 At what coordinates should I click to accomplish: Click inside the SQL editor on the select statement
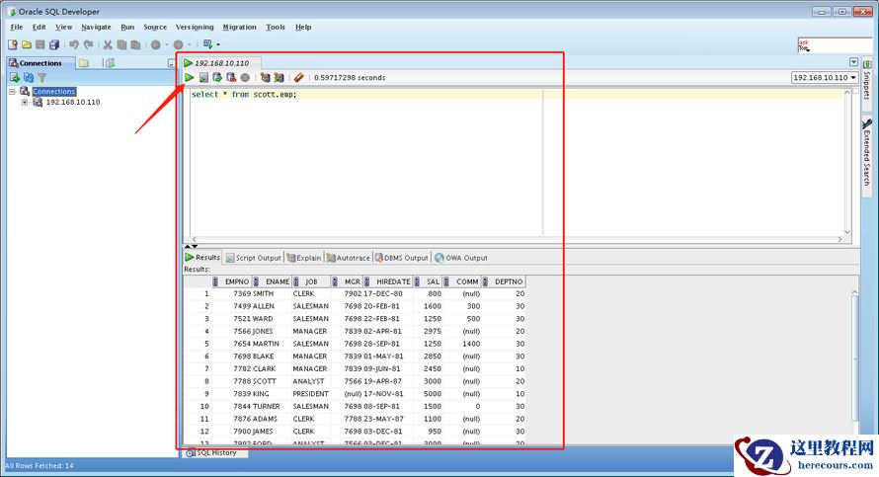pyautogui.click(x=244, y=94)
